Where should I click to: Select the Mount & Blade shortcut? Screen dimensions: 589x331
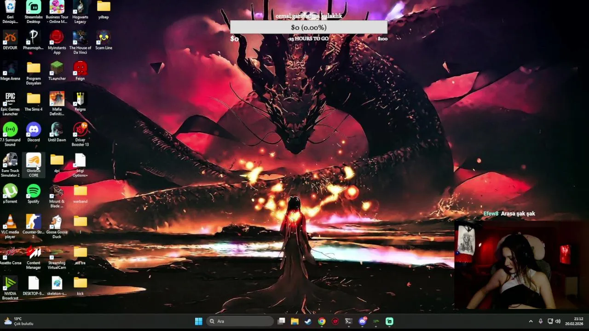57,196
